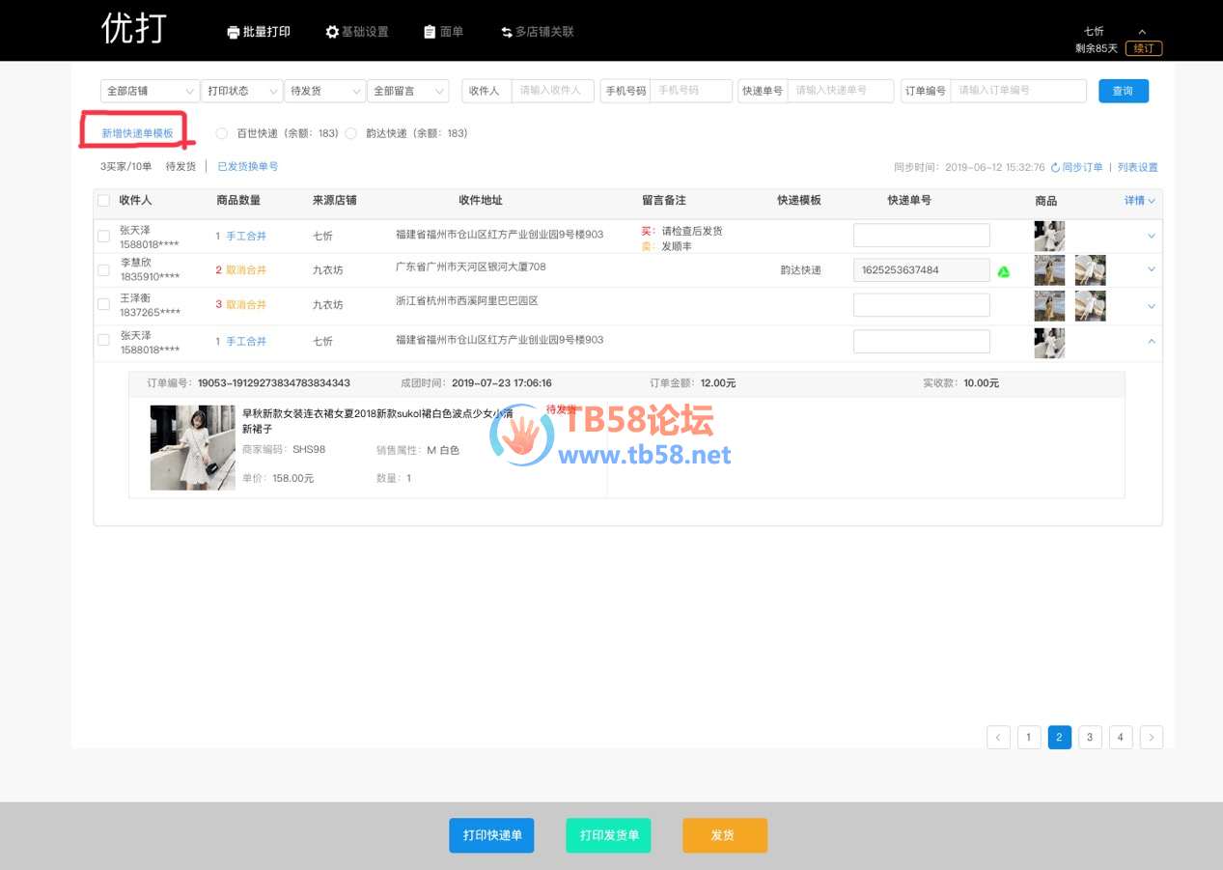This screenshot has height=870, width=1223.
Task: Open the 全部店铺 dropdown
Action: point(150,91)
